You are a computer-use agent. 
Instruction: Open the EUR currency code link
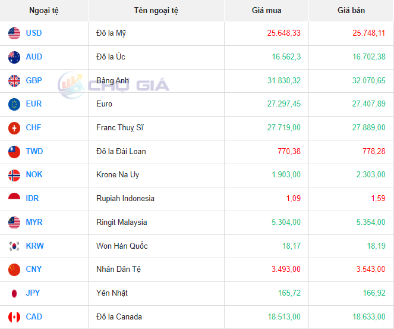(34, 104)
